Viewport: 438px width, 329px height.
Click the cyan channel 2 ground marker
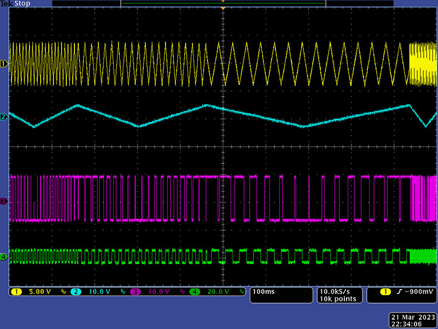point(4,117)
